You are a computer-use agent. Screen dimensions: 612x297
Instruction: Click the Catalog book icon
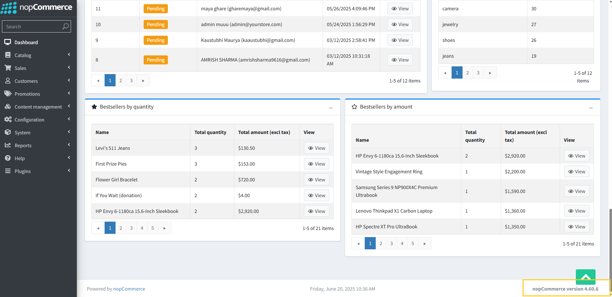pos(8,55)
